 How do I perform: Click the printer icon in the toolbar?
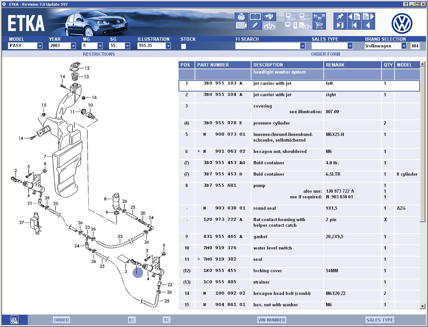pos(241,17)
